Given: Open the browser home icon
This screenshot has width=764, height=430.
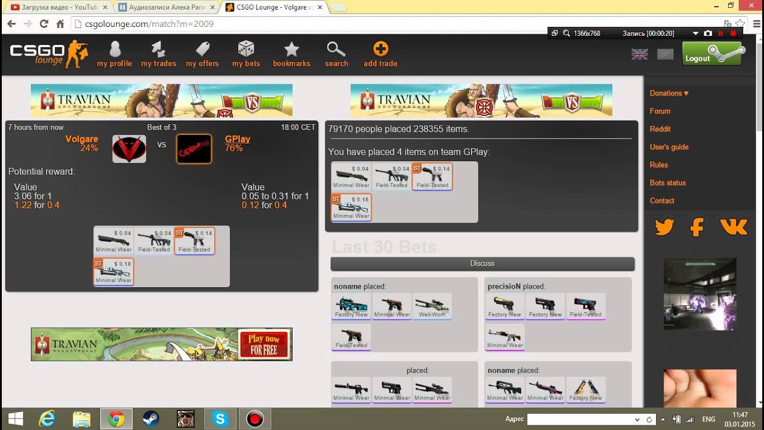Looking at the screenshot, I should pyautogui.click(x=60, y=24).
